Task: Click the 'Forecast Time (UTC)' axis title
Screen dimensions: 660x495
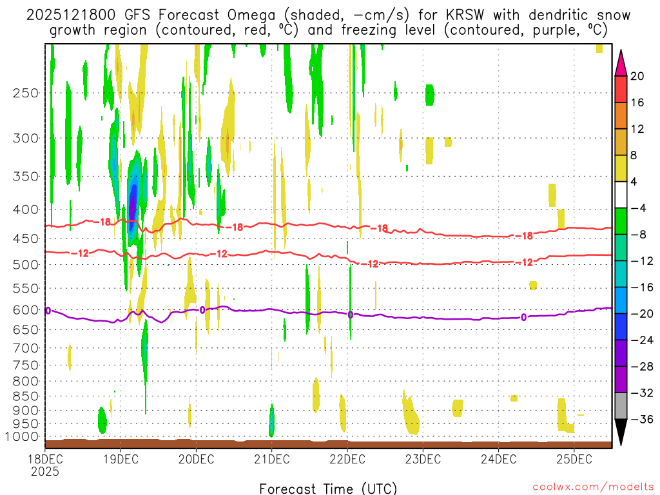Action: [x=328, y=489]
